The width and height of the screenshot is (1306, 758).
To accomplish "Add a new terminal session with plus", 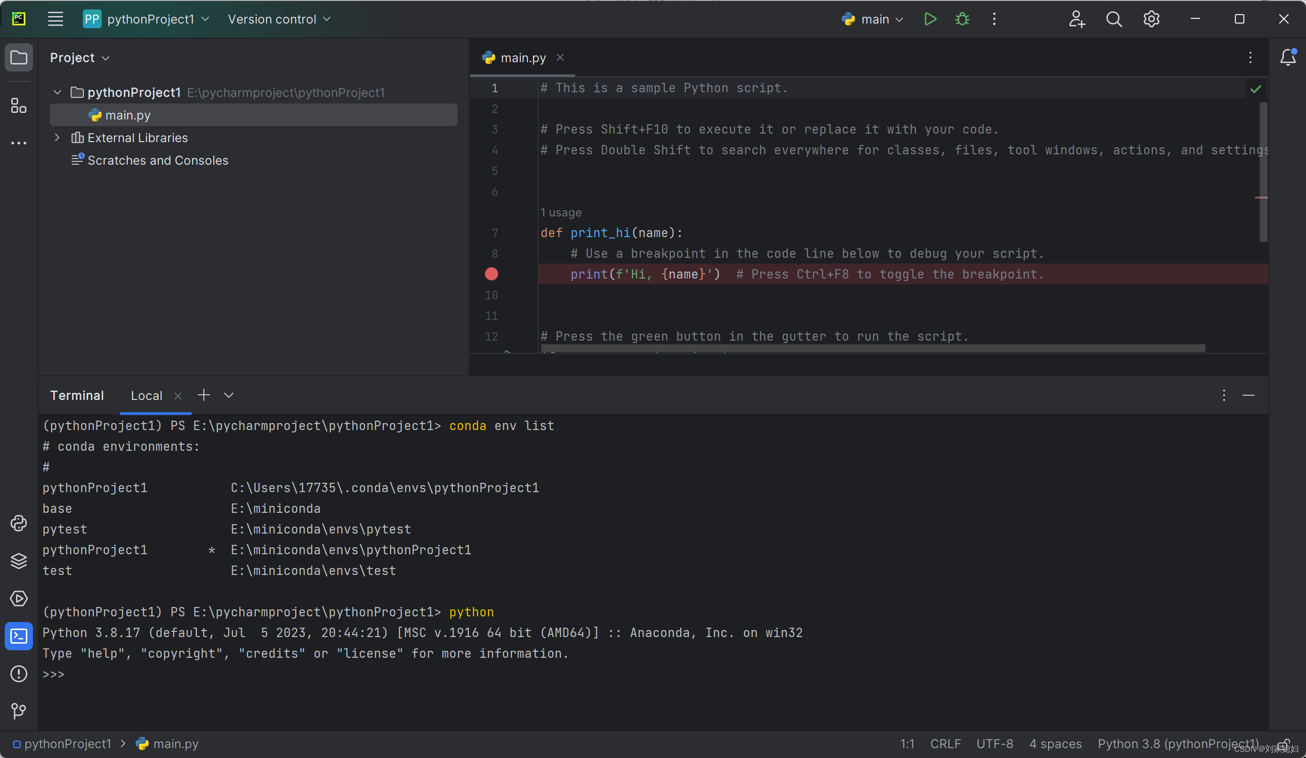I will tap(204, 395).
